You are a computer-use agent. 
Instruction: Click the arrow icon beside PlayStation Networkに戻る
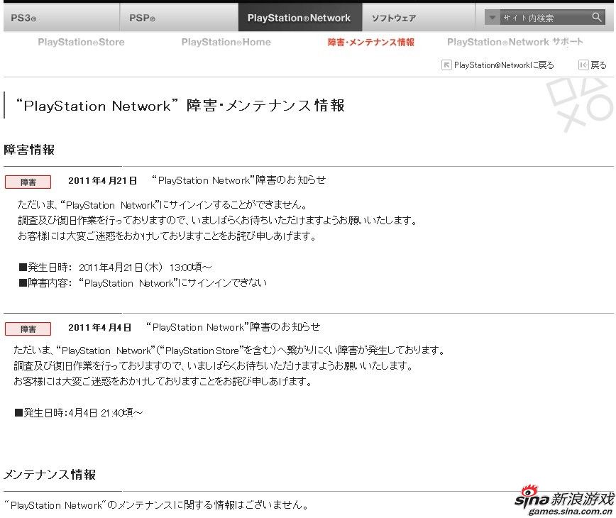pyautogui.click(x=446, y=65)
